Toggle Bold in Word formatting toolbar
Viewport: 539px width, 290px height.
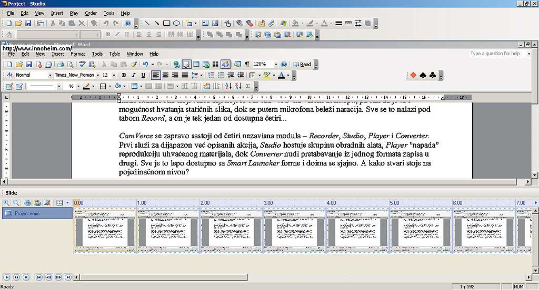(x=124, y=75)
